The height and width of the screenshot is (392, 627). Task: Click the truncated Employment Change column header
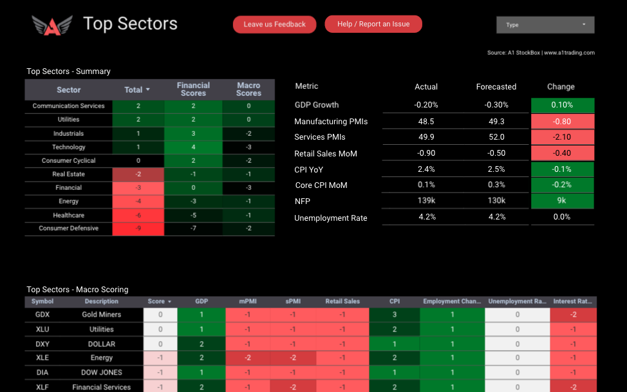pos(451,301)
